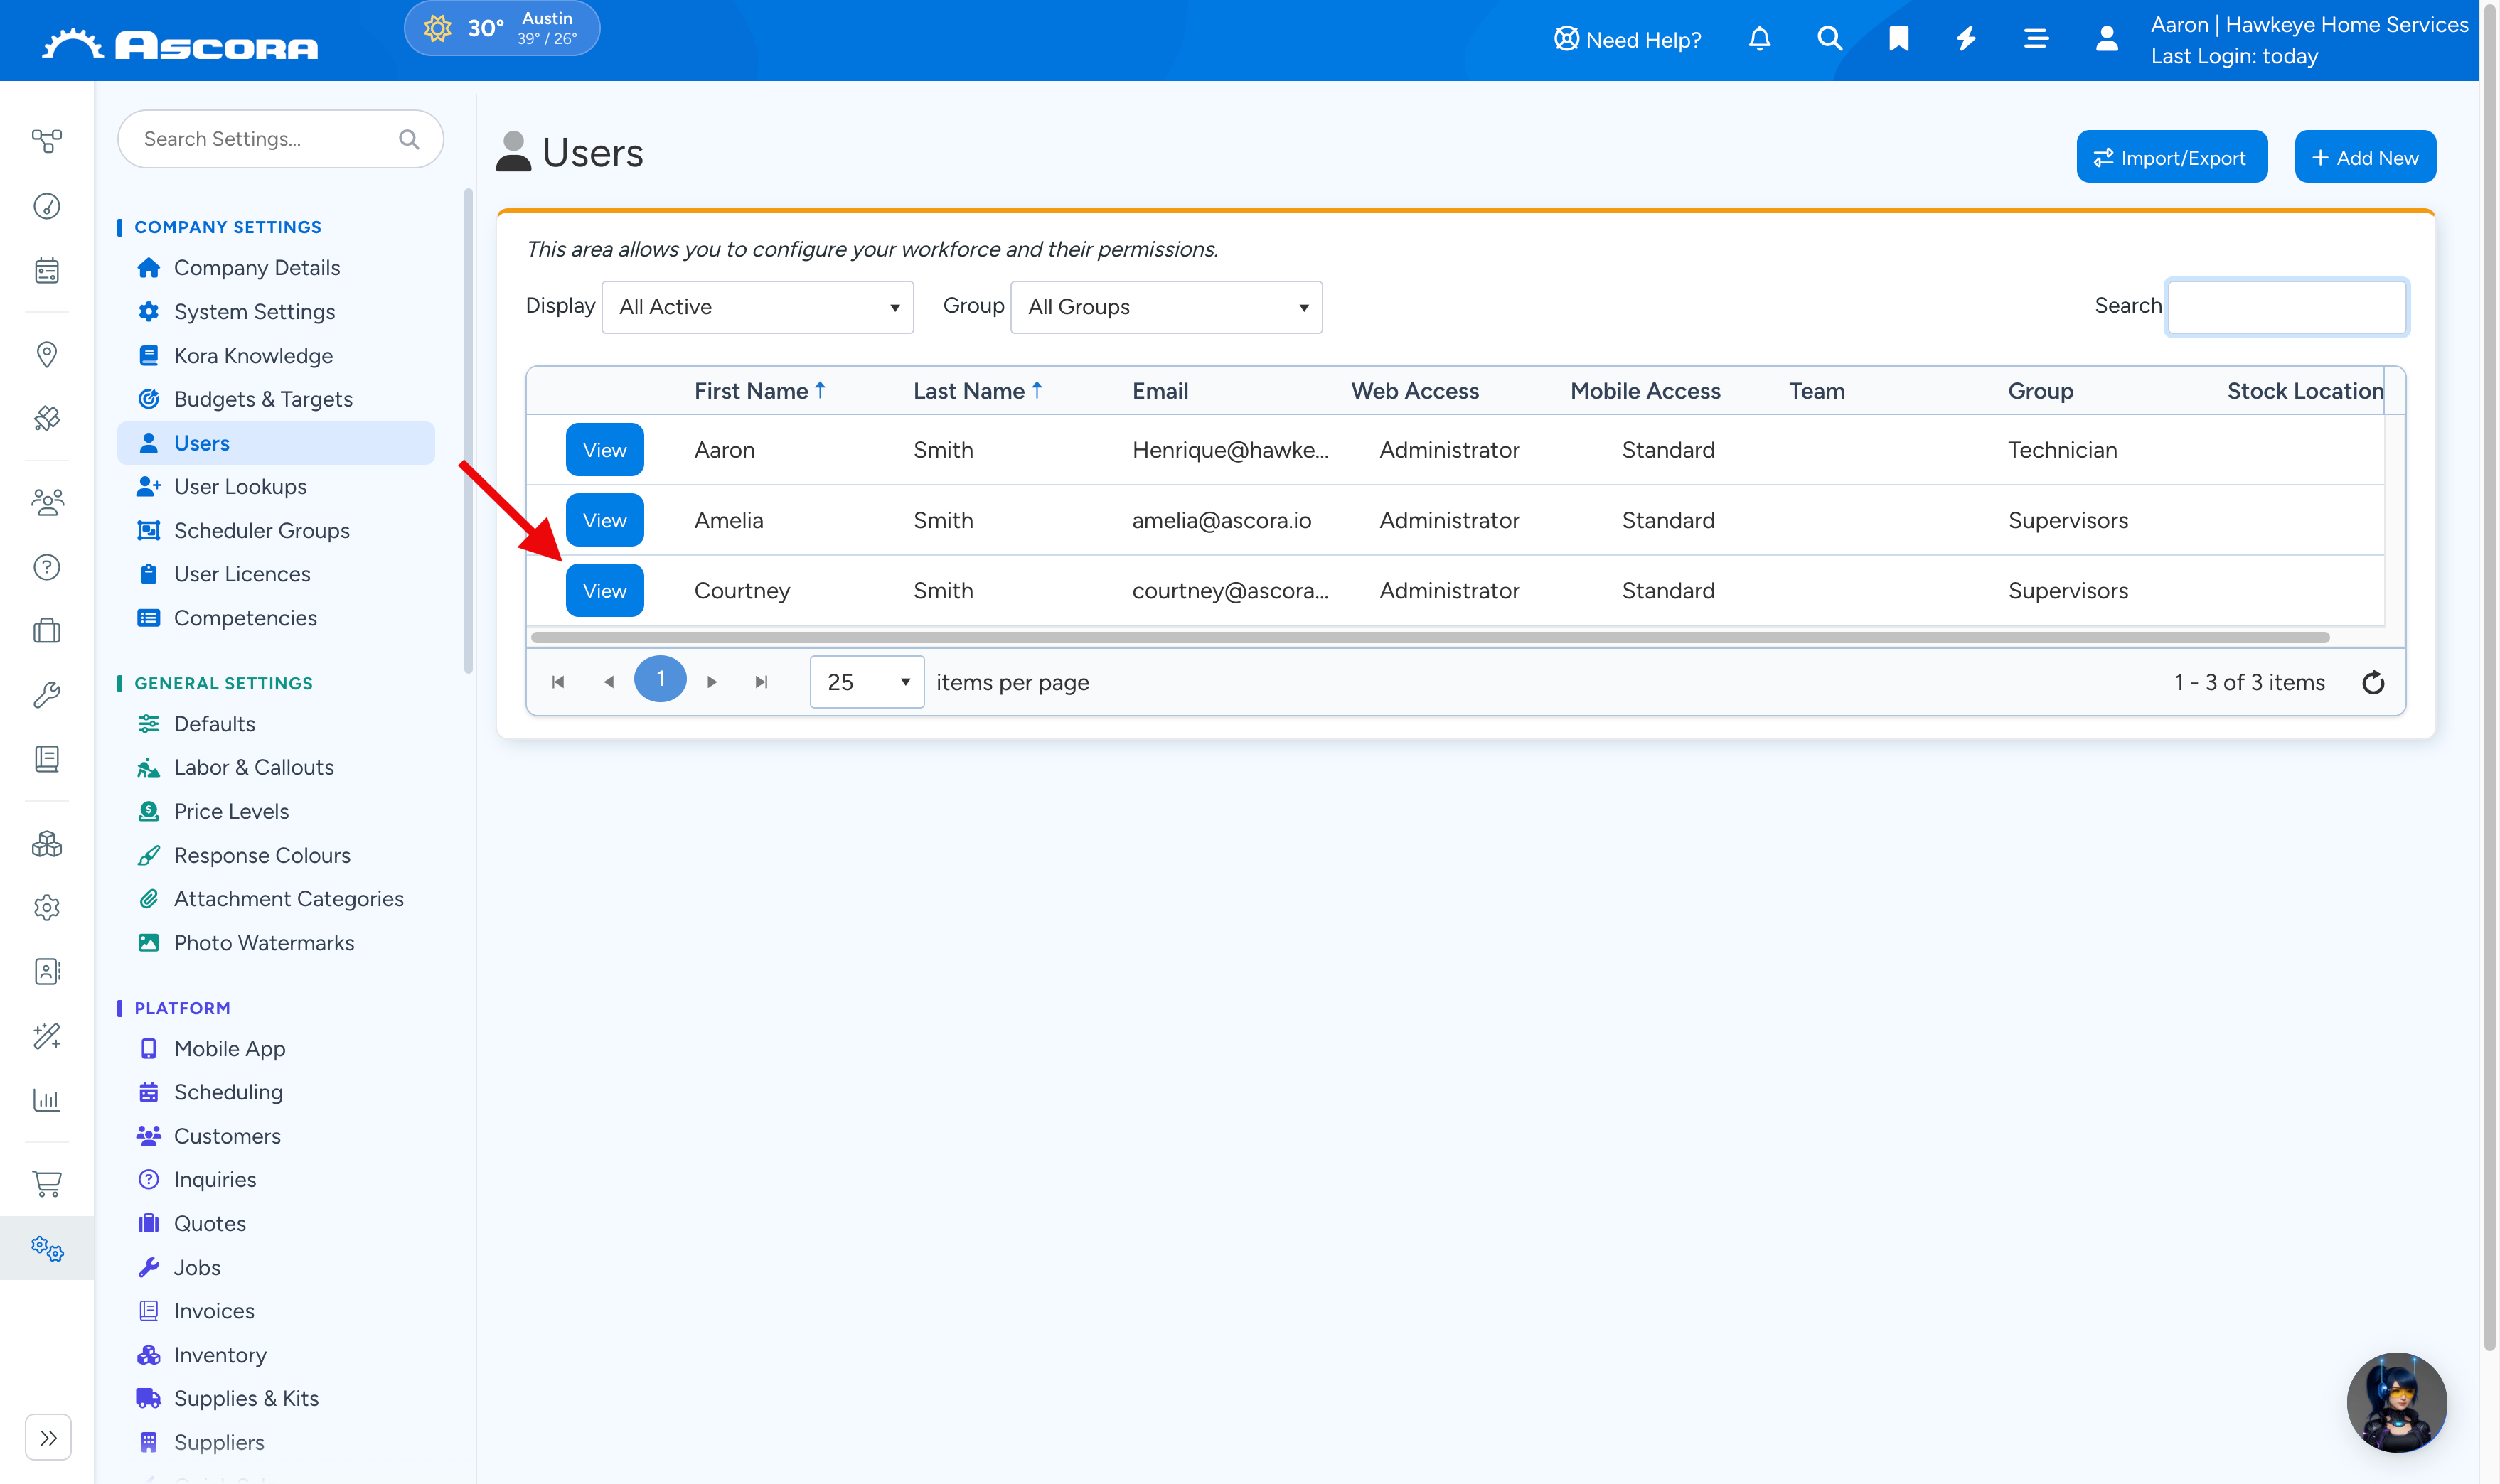Open the shopping cart icon in sidebar

tap(47, 1183)
